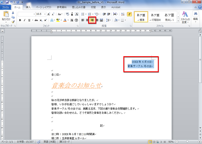Center the paragraph text

tap(87, 20)
